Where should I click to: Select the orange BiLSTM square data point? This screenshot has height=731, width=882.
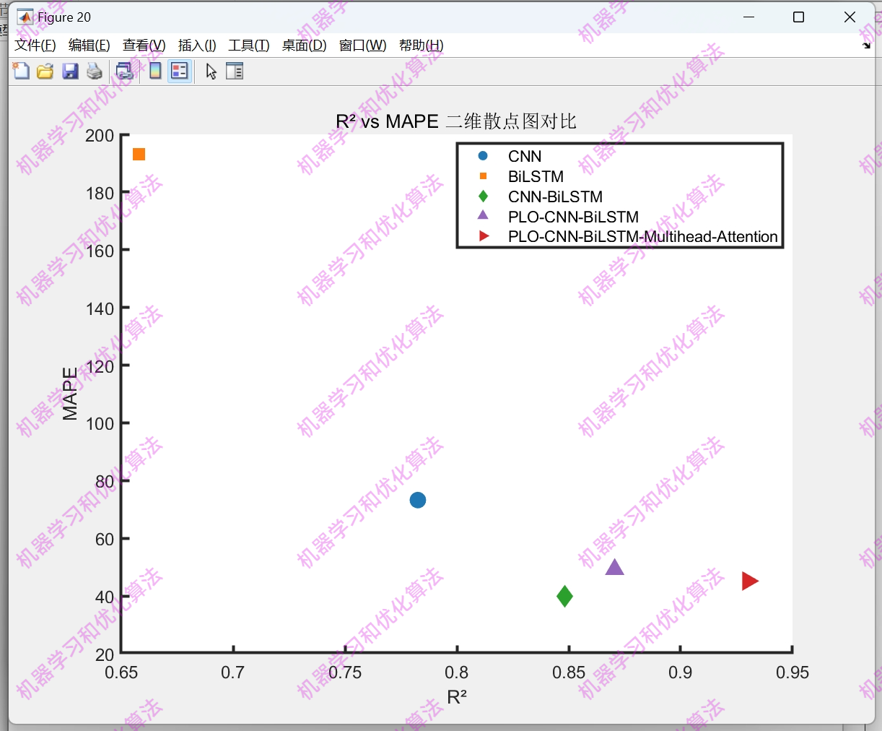coord(139,154)
